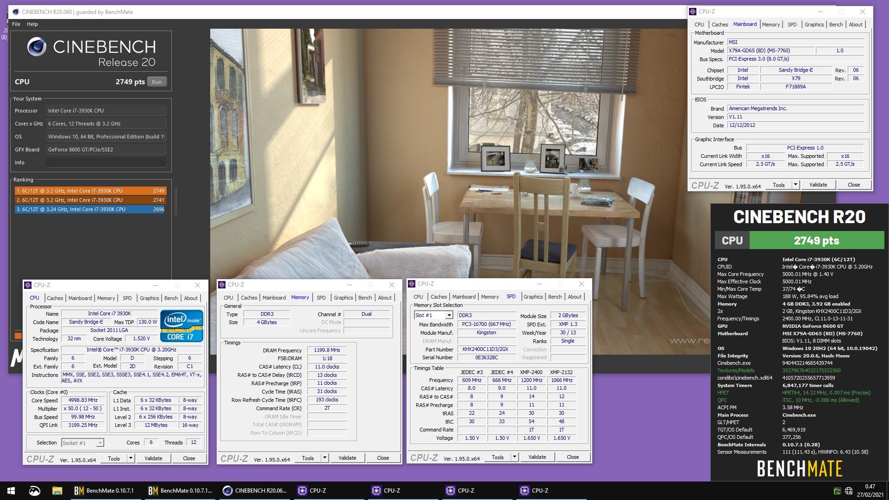Expand Tools dropdown arrow in CPU tab CPU-Z window

pos(131,458)
